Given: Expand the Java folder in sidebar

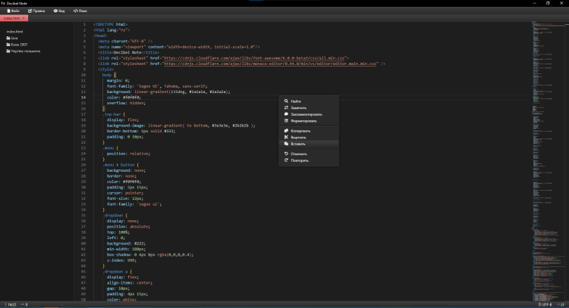Looking at the screenshot, I should point(13,38).
